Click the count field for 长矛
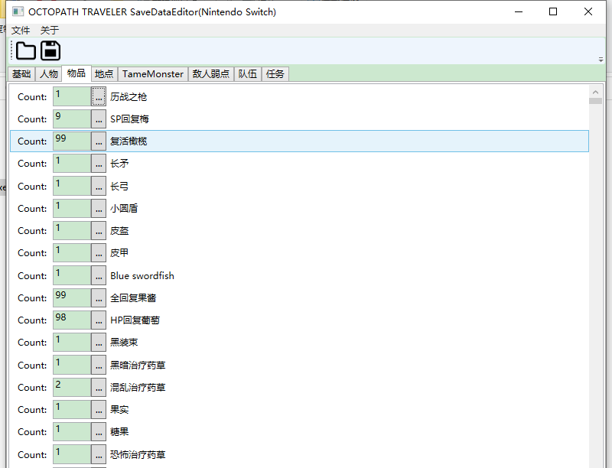 (x=72, y=163)
